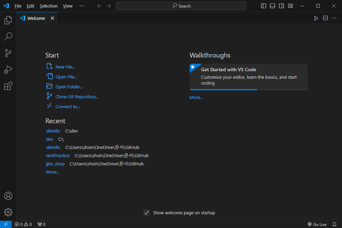Click into the top Search field
Image resolution: width=342 pixels, height=228 pixels.
coord(180,6)
